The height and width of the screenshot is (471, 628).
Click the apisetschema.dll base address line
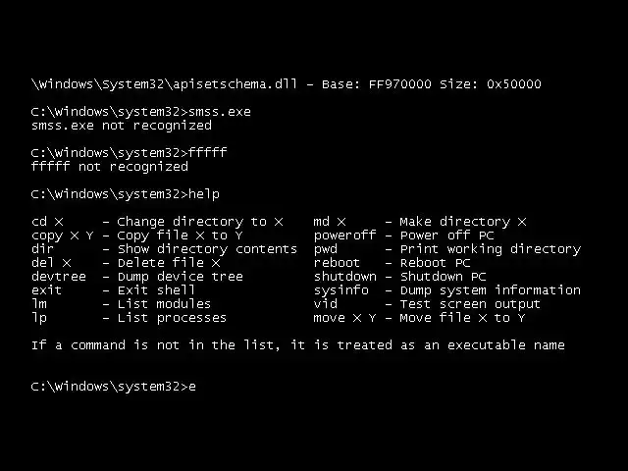[286, 84]
